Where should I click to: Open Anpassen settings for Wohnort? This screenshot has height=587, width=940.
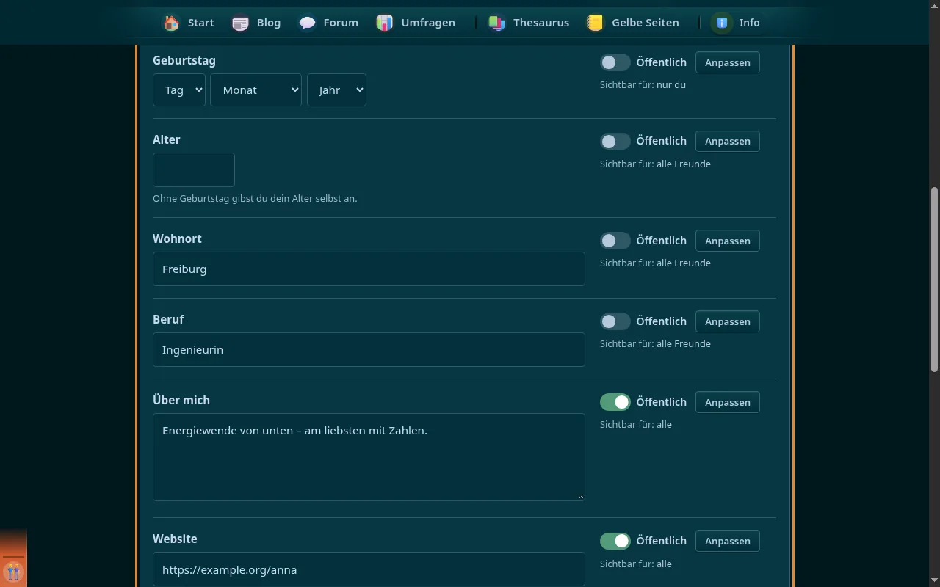coord(728,241)
